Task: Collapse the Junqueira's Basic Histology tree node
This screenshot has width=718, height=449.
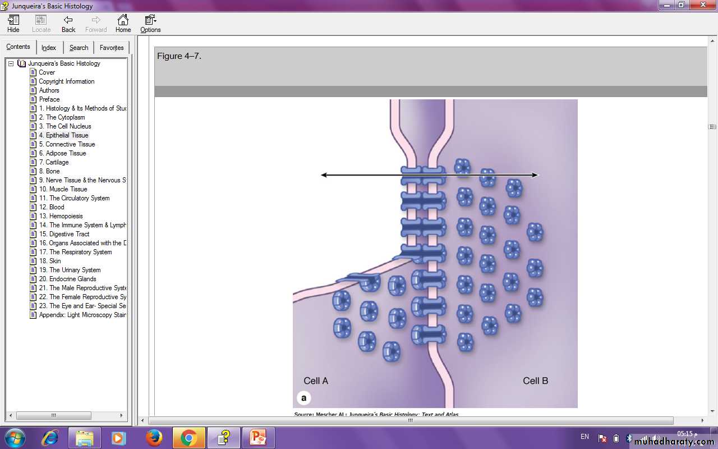Action: pyautogui.click(x=11, y=63)
